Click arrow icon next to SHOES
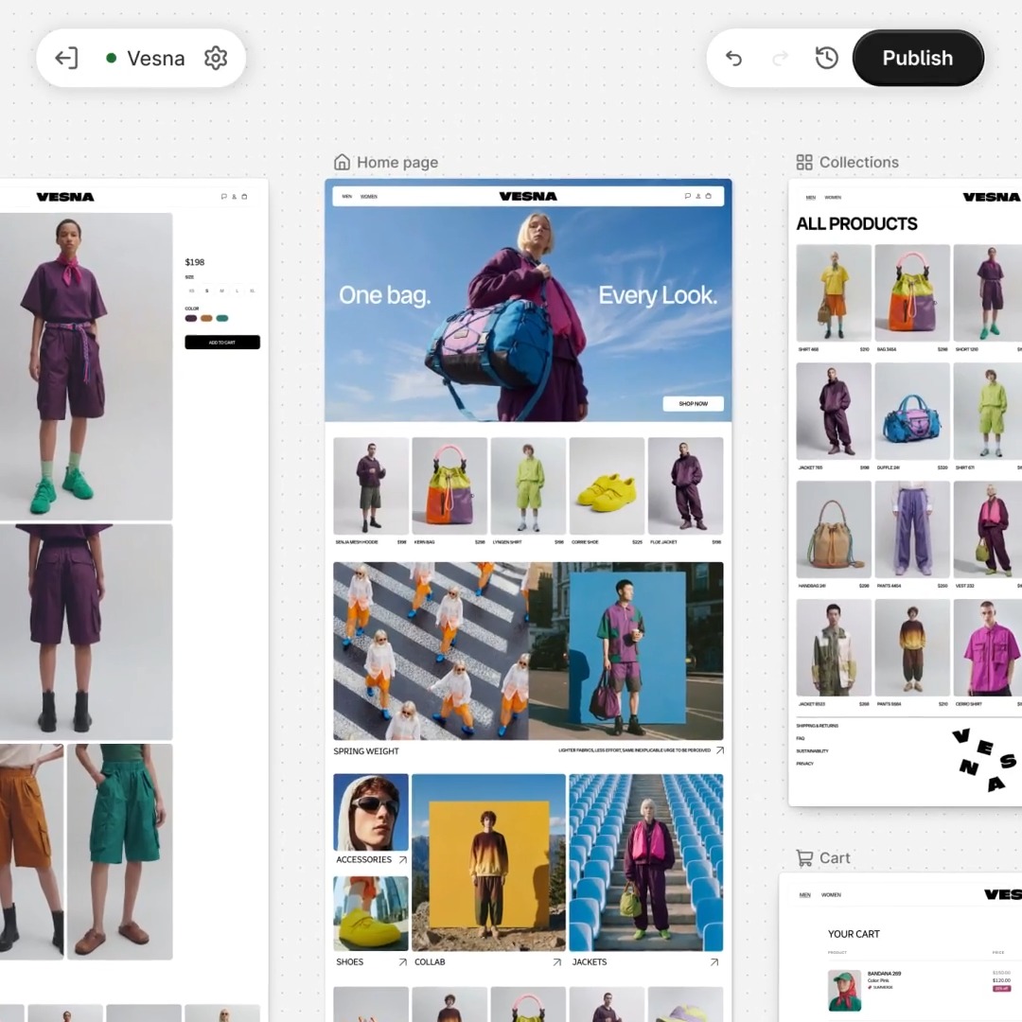 tap(403, 962)
